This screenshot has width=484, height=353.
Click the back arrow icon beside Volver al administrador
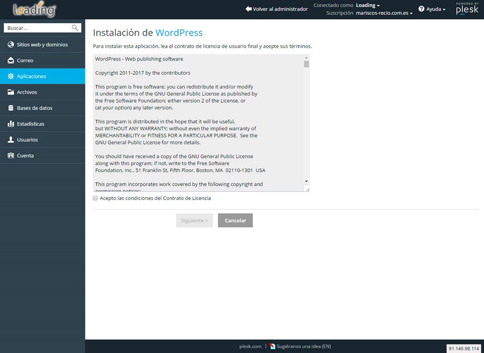[x=248, y=9]
